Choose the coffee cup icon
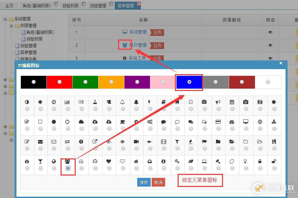The image size is (298, 198). click(122, 122)
